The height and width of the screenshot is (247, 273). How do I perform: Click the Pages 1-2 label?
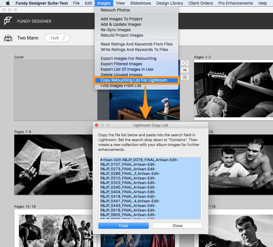pos(202,57)
